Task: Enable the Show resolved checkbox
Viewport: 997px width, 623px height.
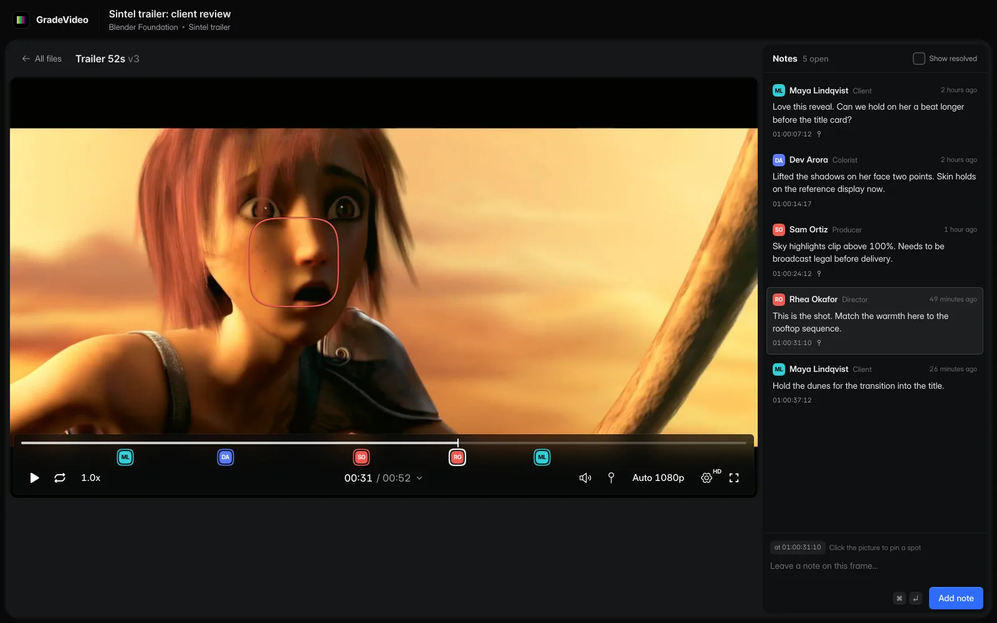Action: coord(919,59)
